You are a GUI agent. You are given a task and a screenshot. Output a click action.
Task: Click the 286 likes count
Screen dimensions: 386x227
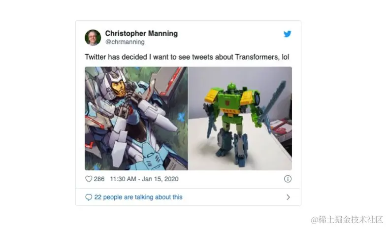coord(99,179)
